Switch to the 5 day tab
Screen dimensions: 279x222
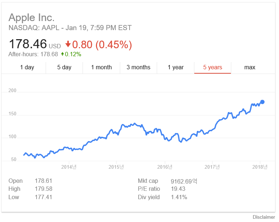pos(64,67)
